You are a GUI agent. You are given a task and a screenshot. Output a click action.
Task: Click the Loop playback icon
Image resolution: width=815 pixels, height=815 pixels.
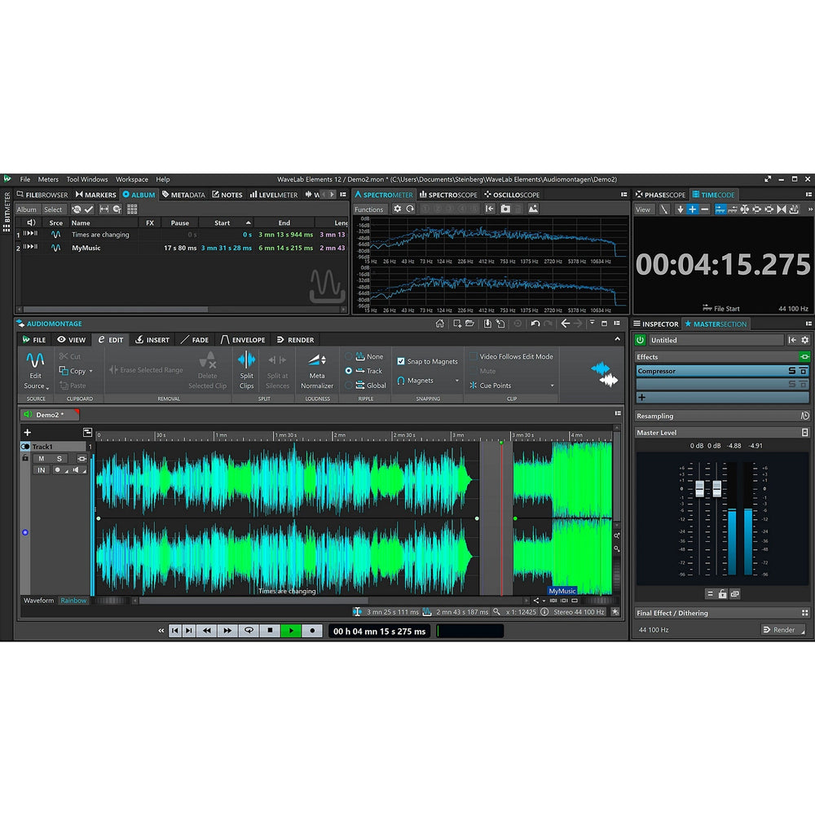coord(249,631)
